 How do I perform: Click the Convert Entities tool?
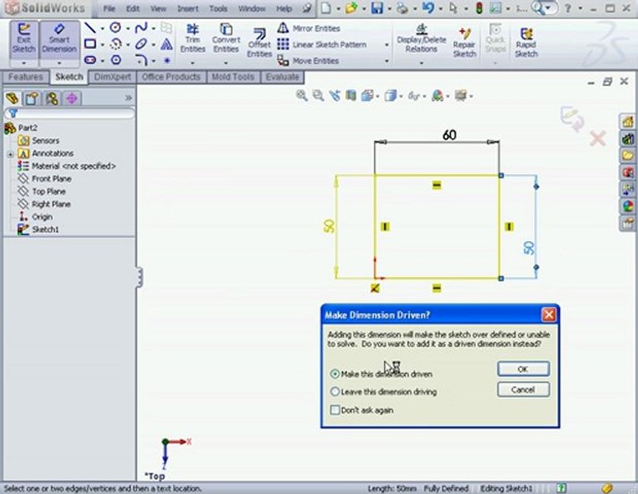click(226, 38)
